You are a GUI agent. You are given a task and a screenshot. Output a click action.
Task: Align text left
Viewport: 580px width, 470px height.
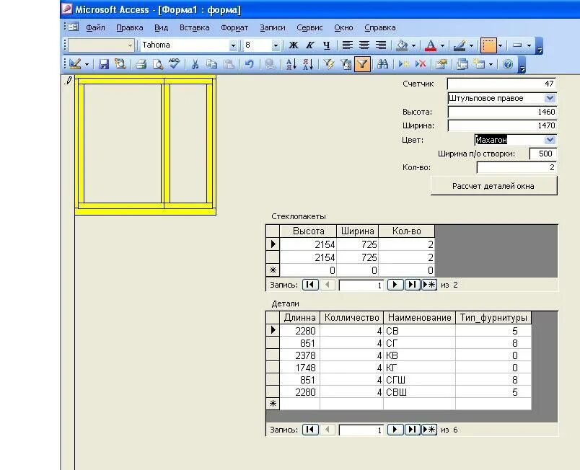point(347,45)
